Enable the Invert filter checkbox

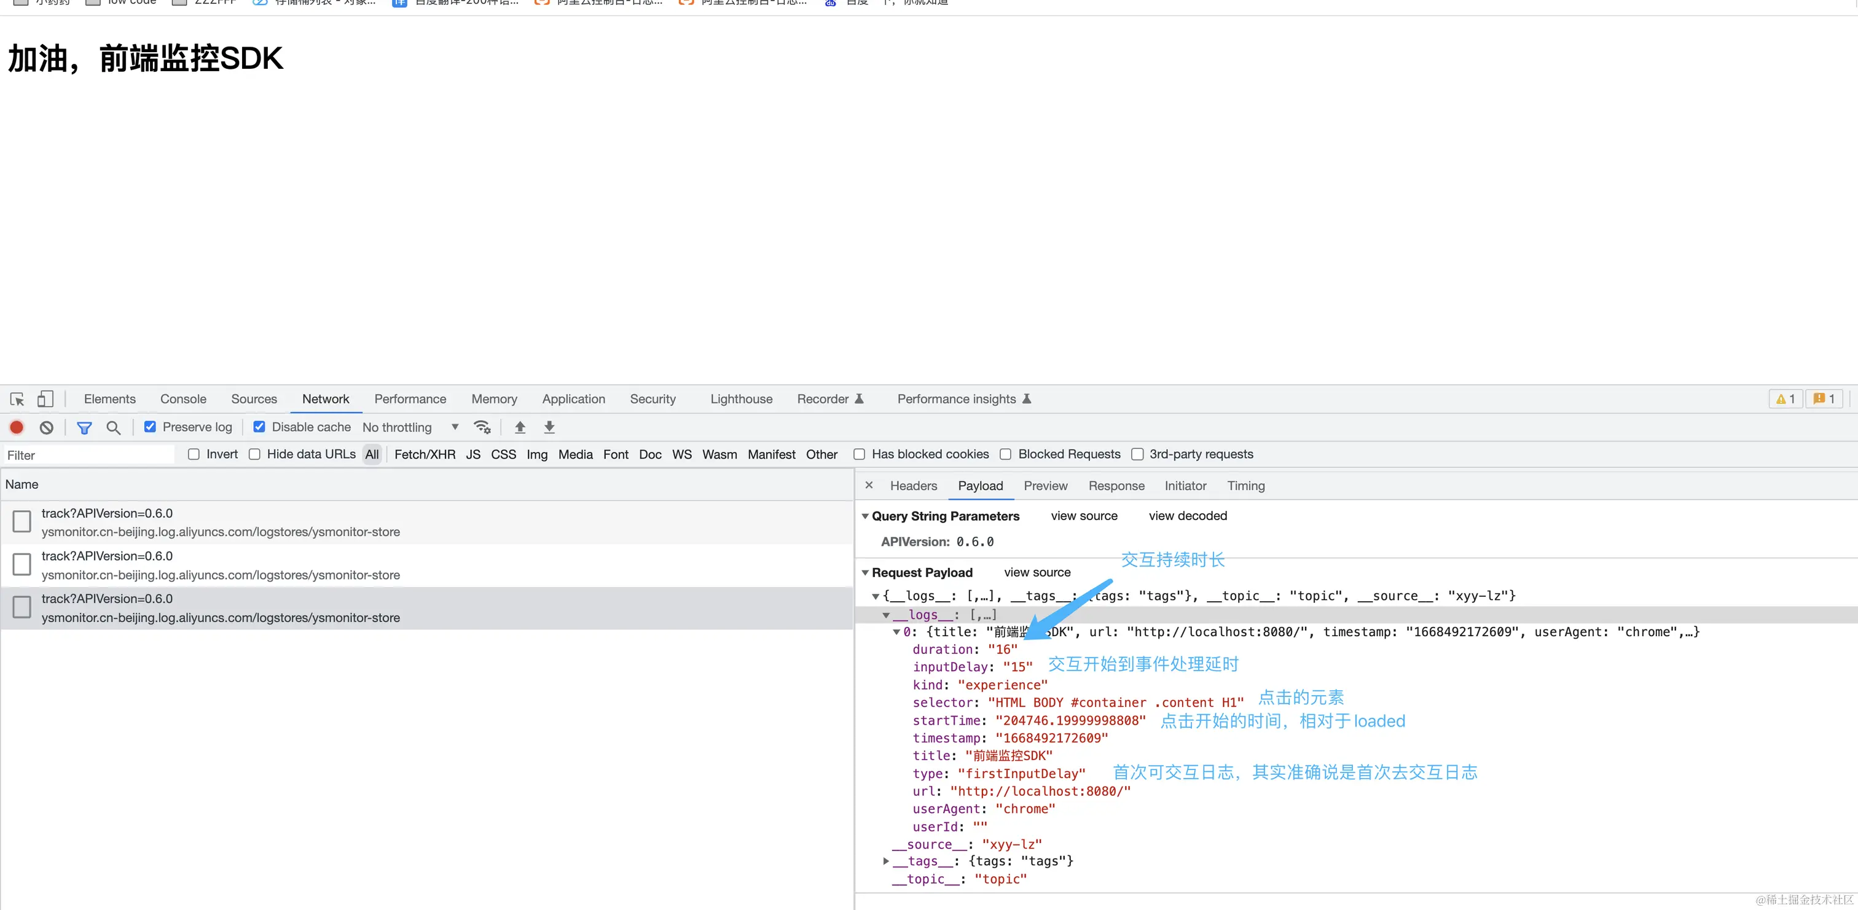click(x=194, y=454)
